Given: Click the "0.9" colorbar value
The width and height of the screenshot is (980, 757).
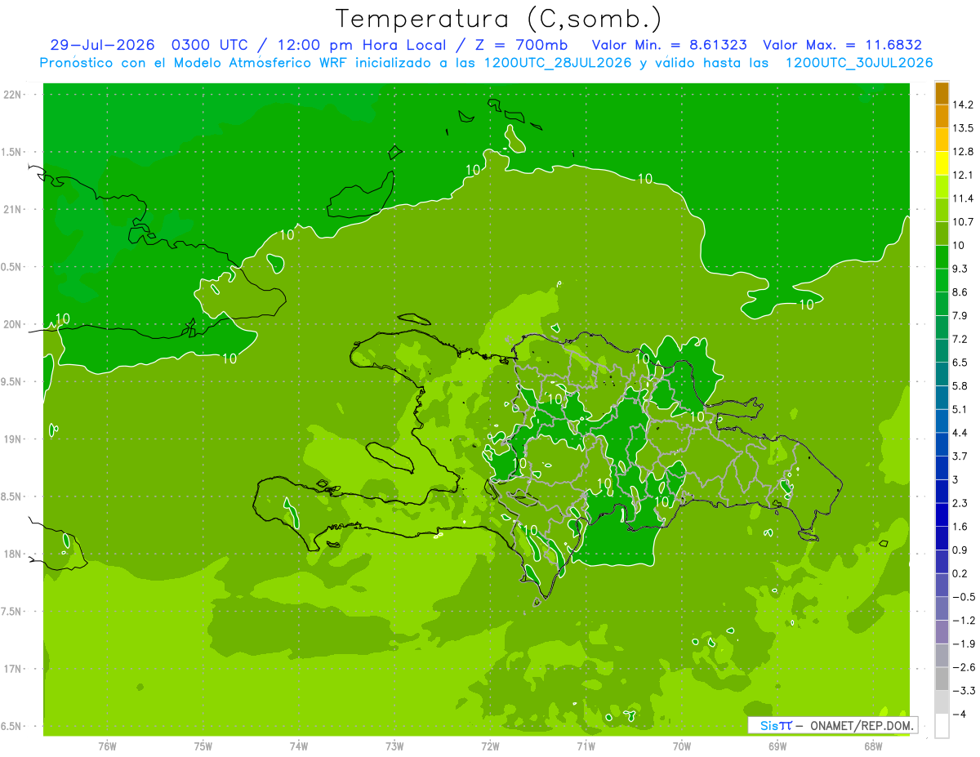Looking at the screenshot, I should pos(960,550).
